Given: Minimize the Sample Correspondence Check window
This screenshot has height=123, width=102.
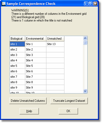Looking at the screenshot, I should coord(86,4).
